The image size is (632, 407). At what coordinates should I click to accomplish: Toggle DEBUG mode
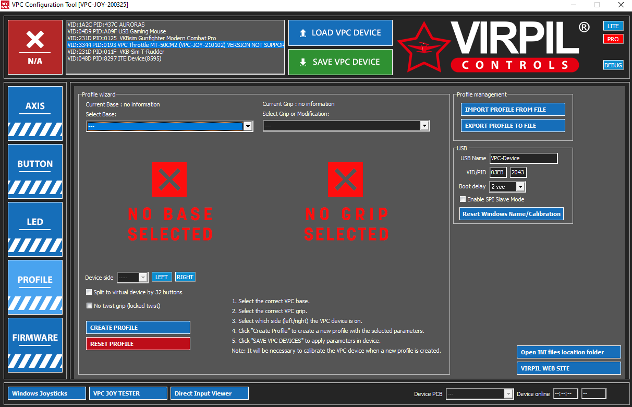[x=613, y=65]
